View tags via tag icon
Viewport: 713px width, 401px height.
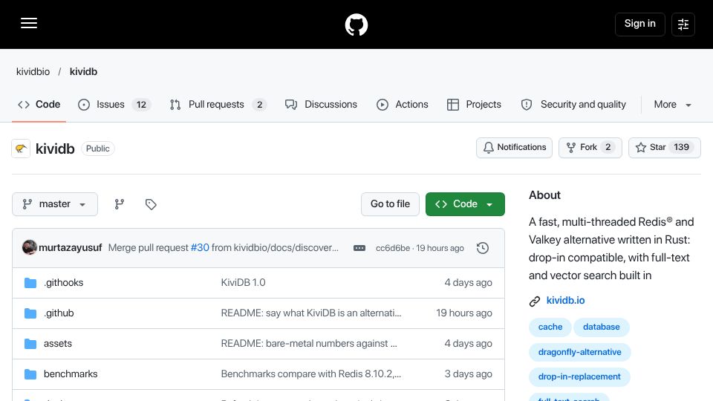[x=151, y=204]
